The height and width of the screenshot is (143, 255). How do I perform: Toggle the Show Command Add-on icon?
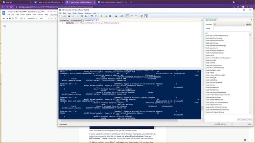pos(146,16)
